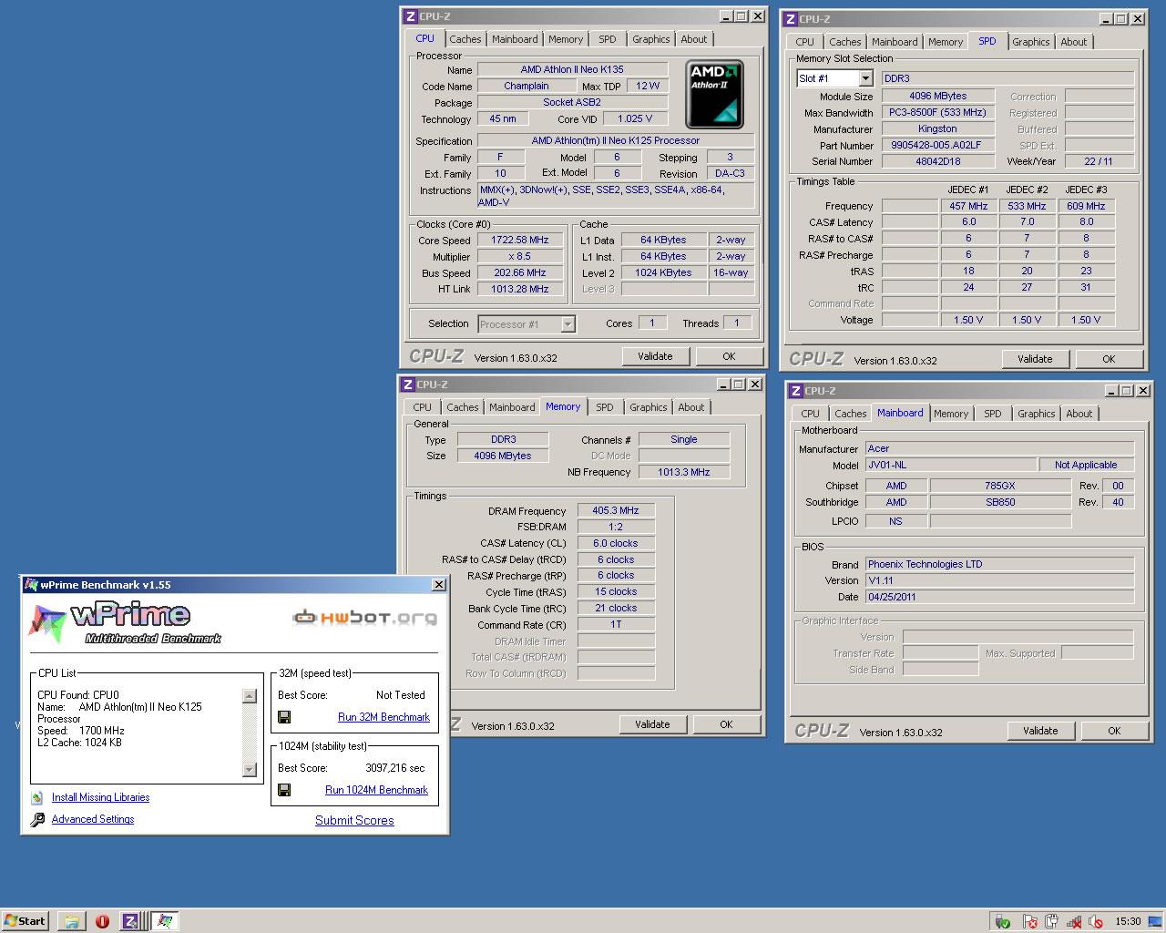
Task: Select the wPrime taskbar button
Action: [x=165, y=921]
